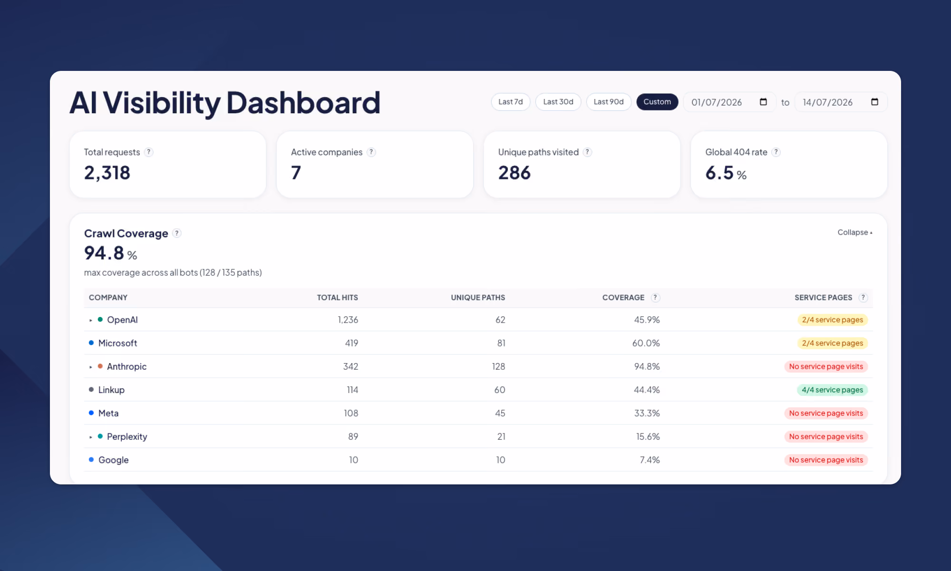This screenshot has height=571, width=951.
Task: Select the Google company name
Action: tap(113, 460)
